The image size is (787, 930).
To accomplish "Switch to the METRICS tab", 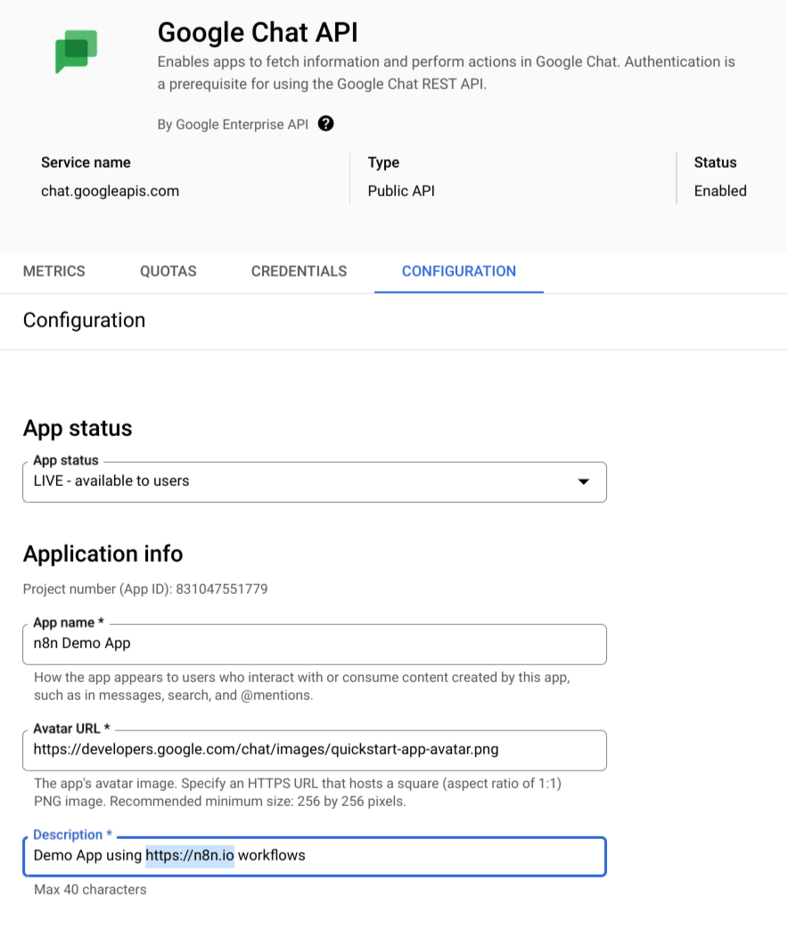I will pos(53,271).
